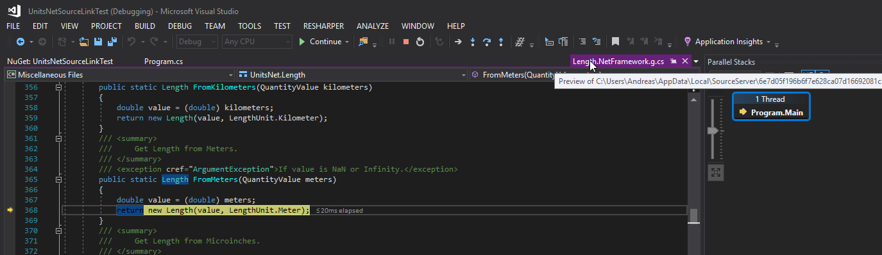Click the code editor vertical scrollbar thumb

693,216
